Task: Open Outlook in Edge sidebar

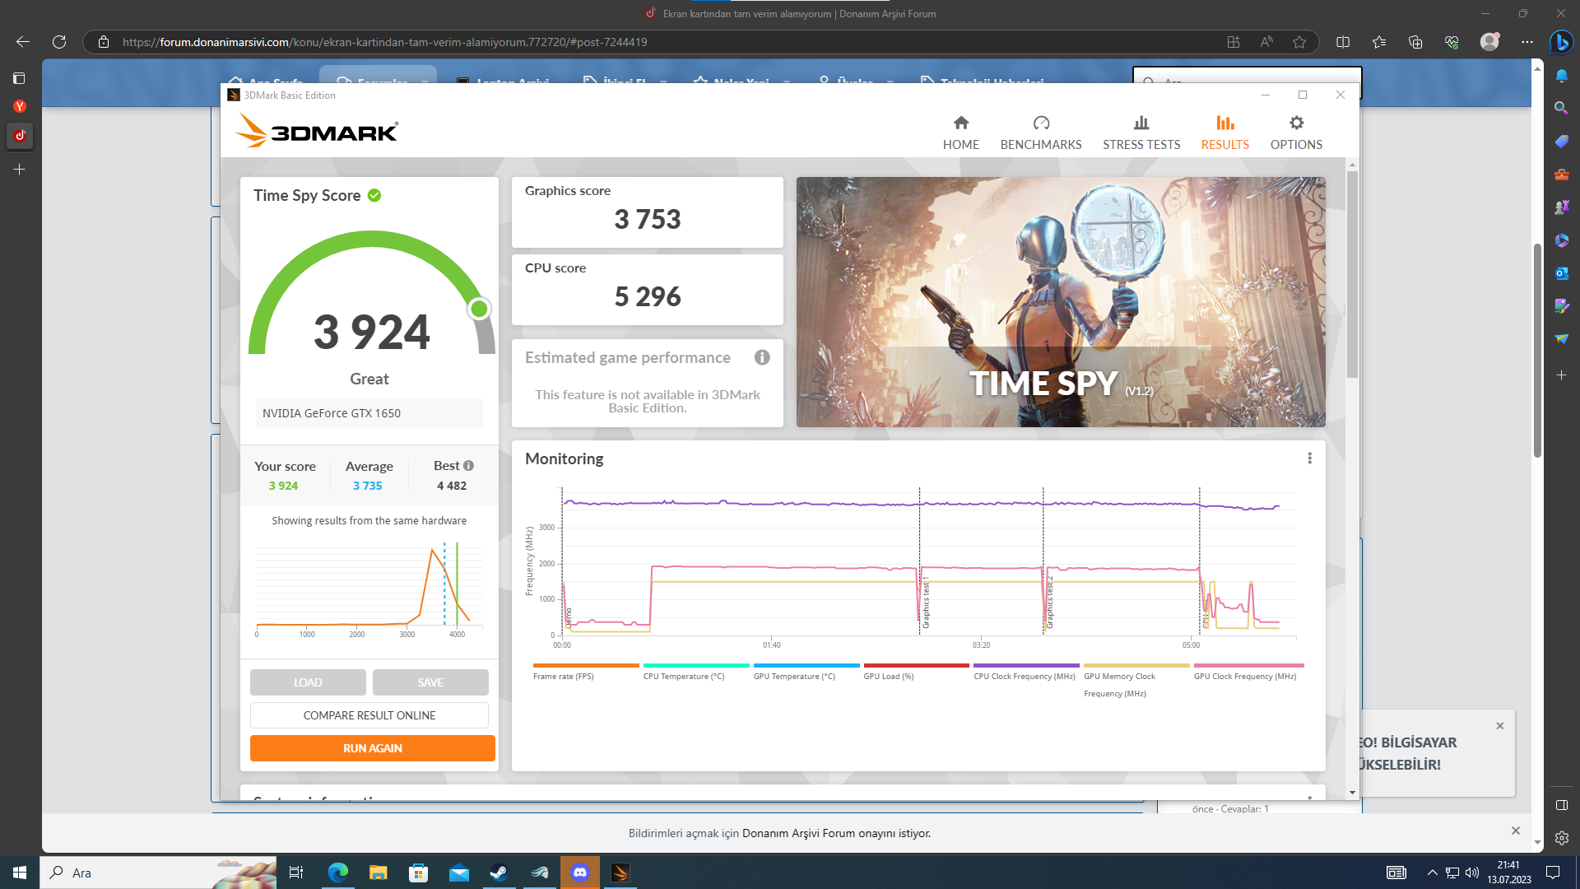Action: tap(1561, 273)
